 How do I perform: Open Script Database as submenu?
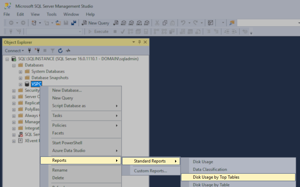[81, 106]
